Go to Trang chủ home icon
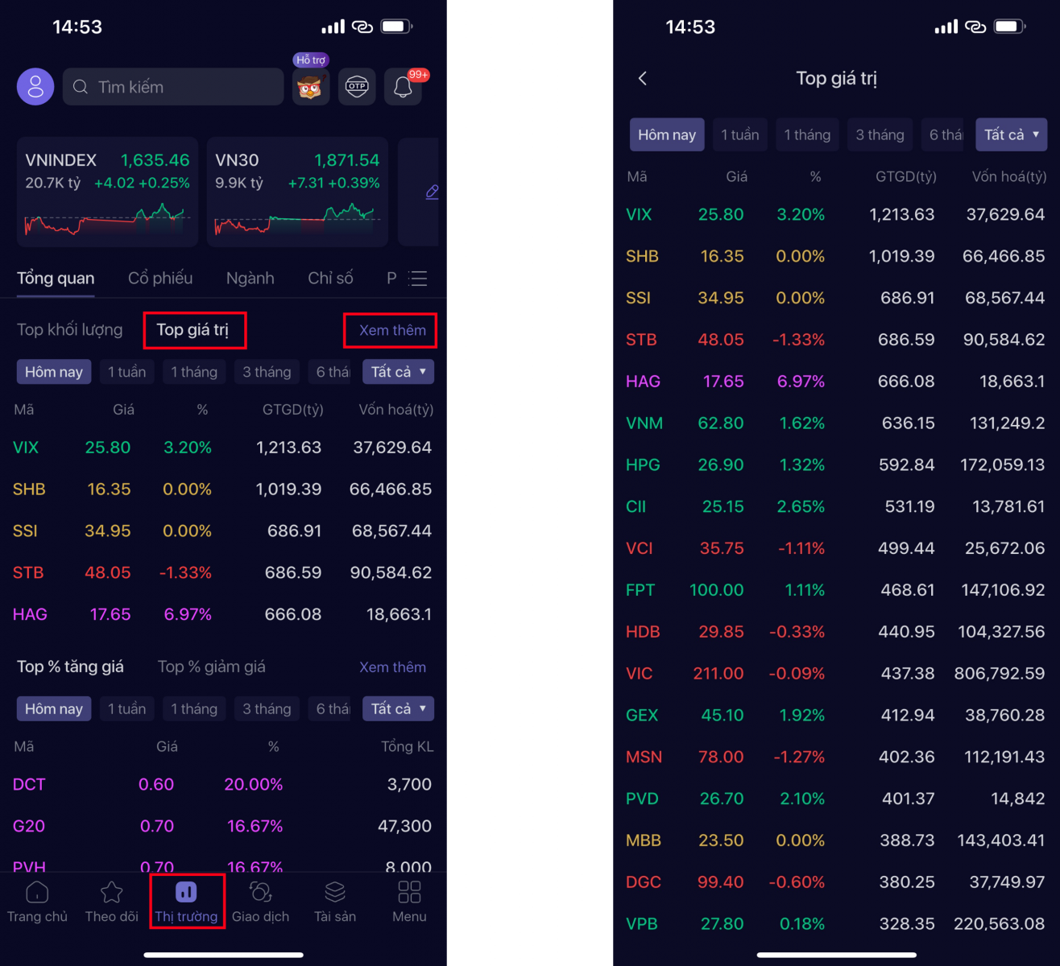 click(x=37, y=902)
